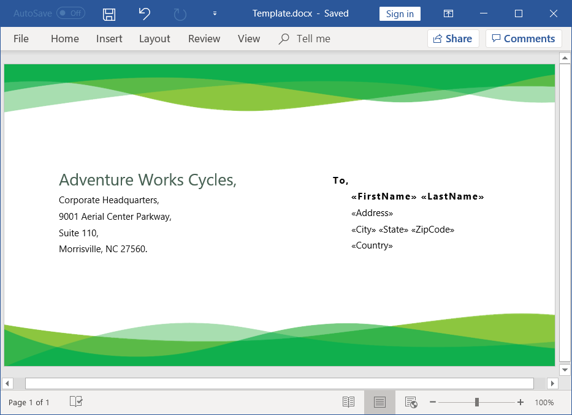Switch to Read Mode view
This screenshot has width=572, height=415.
point(348,402)
